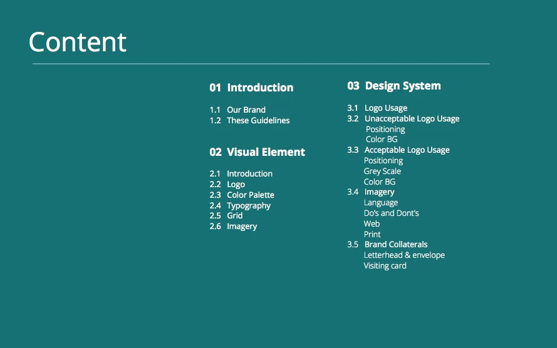Open '2.3 Color Palette' entry
The width and height of the screenshot is (557, 348).
242,195
